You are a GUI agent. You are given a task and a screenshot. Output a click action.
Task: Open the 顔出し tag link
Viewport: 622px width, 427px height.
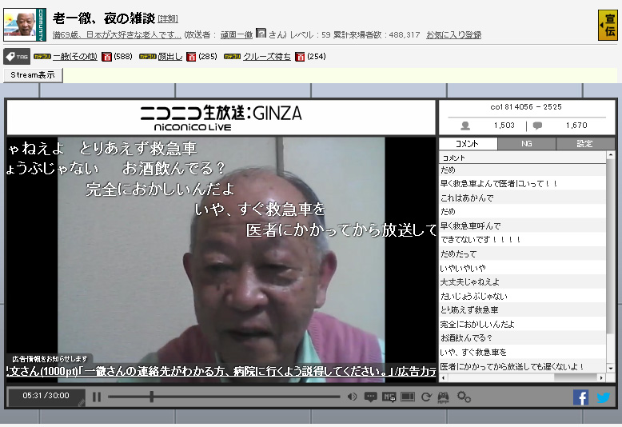pos(170,57)
